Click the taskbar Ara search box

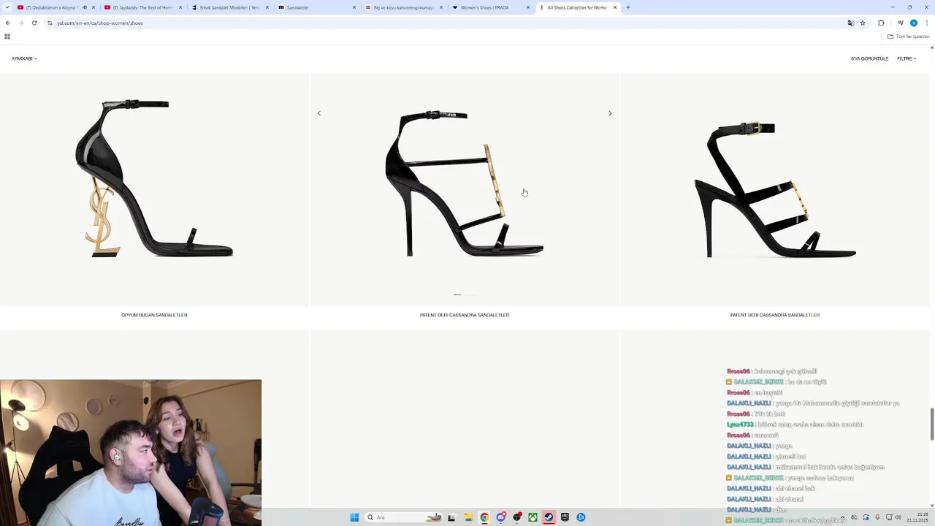tap(404, 517)
